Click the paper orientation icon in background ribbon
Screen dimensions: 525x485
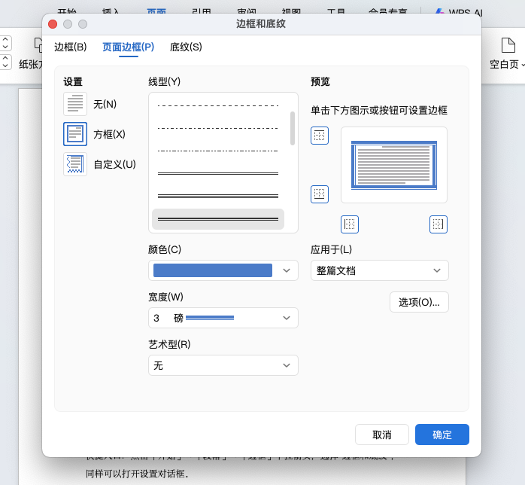38,45
